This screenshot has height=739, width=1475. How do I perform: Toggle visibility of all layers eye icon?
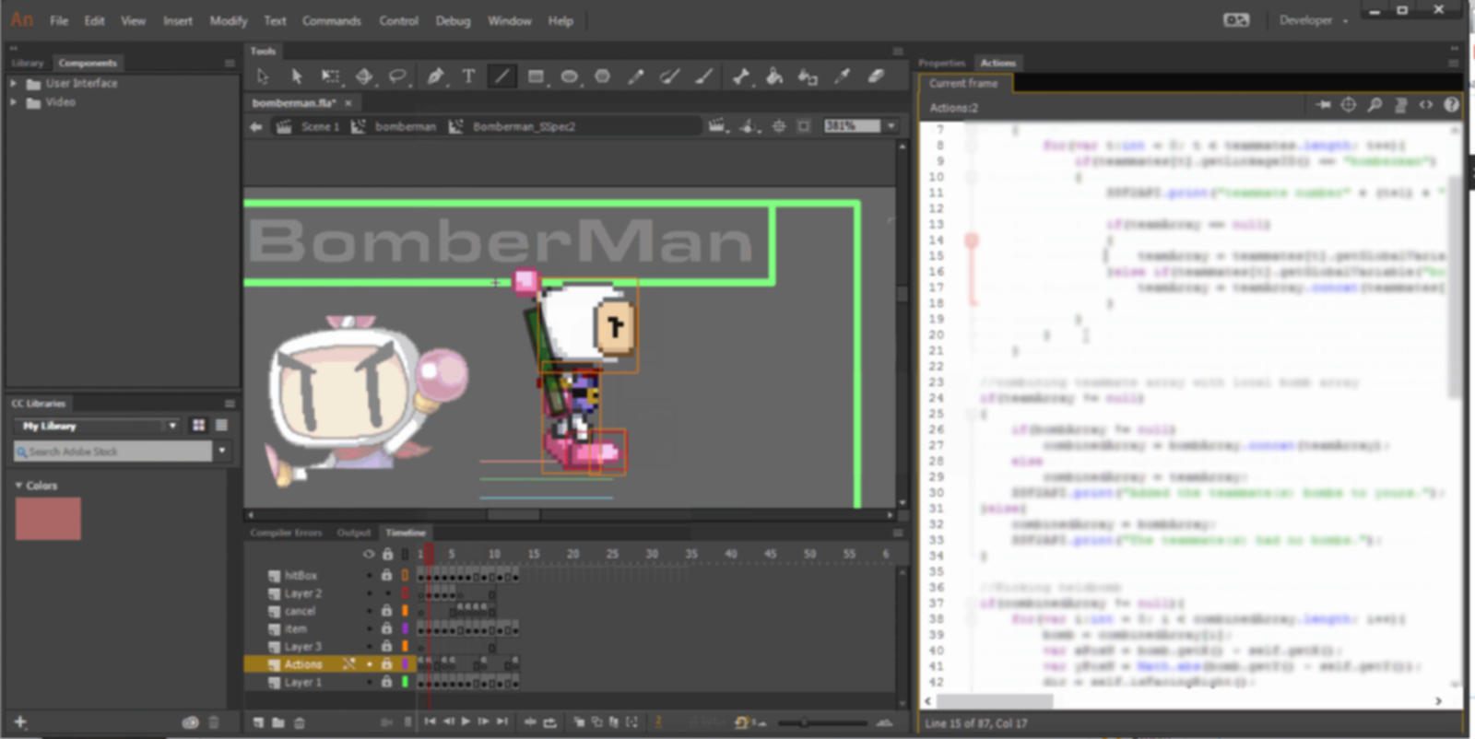coord(369,554)
